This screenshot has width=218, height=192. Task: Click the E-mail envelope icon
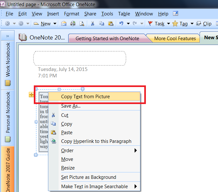64,23
